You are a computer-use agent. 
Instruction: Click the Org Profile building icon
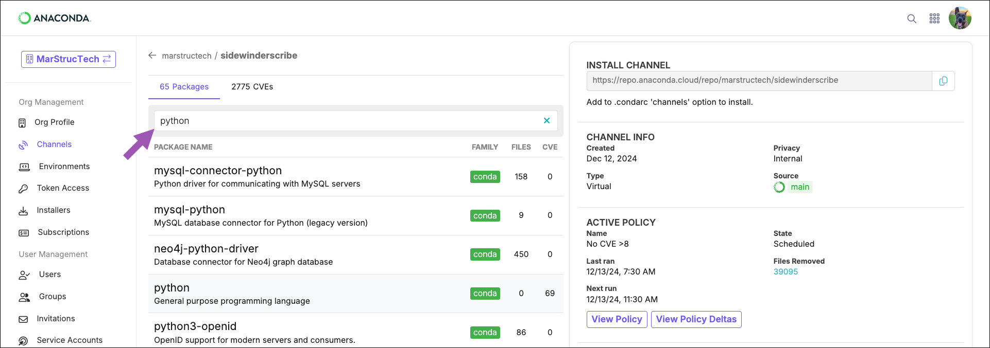pos(22,123)
